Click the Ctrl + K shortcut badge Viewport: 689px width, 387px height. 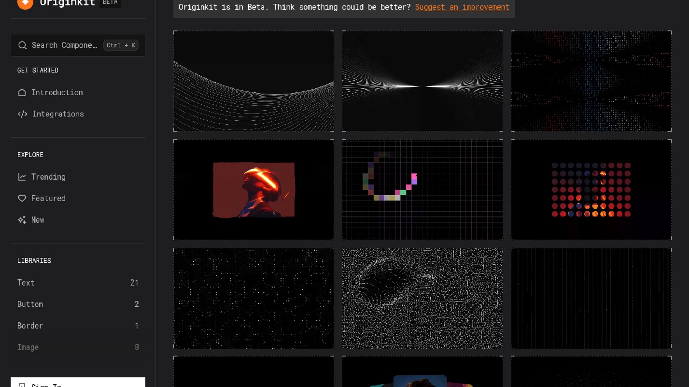[121, 45]
